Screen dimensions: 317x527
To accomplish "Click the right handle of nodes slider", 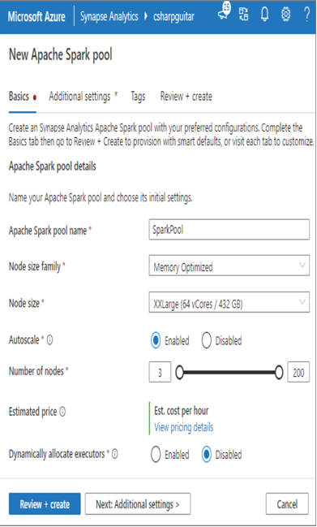I will tap(279, 373).
